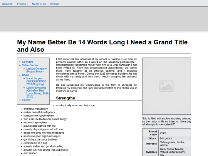Viewport: 208px width, 156px height.
Task: Click 'plays roblox games with me' bullet
Action: pos(40,126)
